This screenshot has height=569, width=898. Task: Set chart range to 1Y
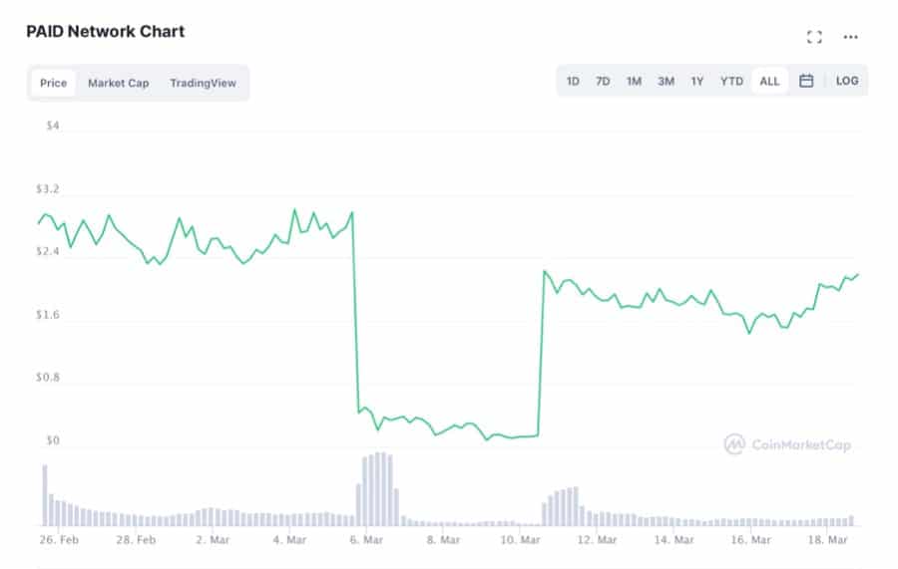coord(697,82)
